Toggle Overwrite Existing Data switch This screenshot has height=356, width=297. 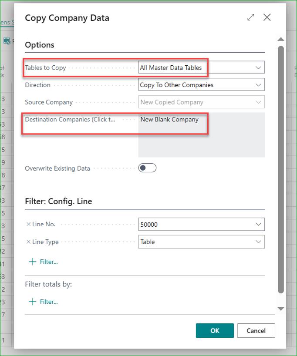point(147,168)
